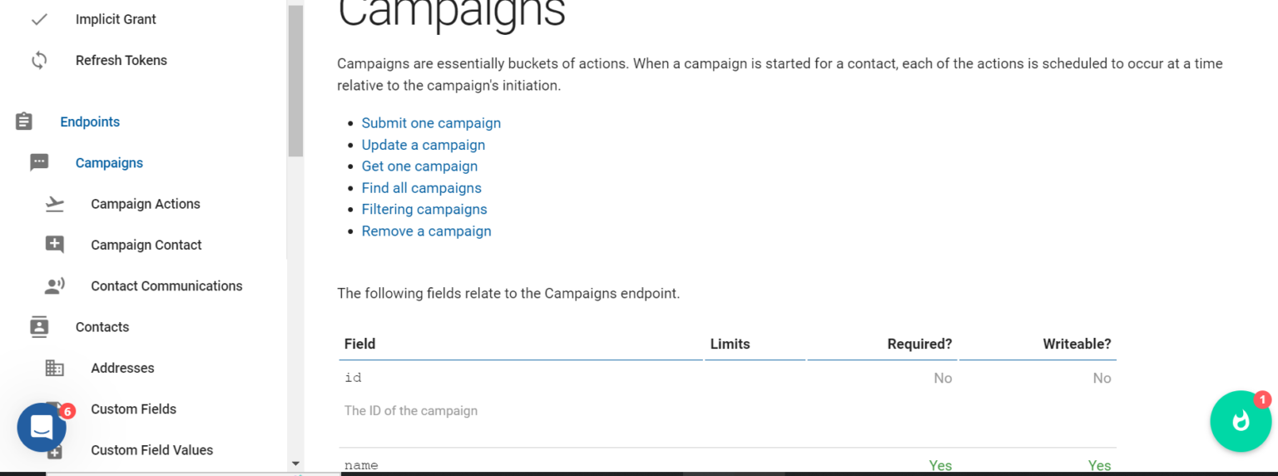
Task: Open Campaign Actions sidebar item
Action: [145, 204]
